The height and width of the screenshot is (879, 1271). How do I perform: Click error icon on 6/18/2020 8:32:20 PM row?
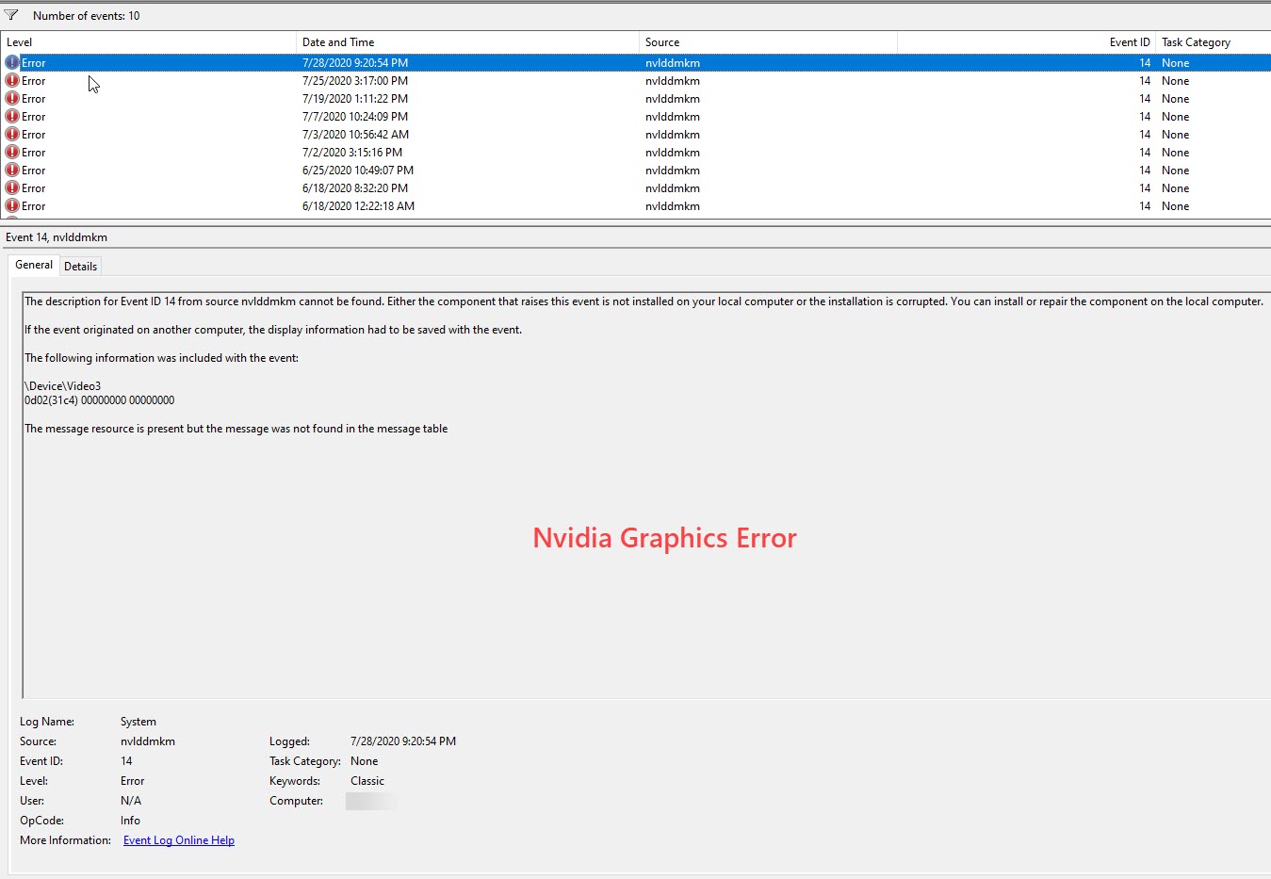click(12, 187)
